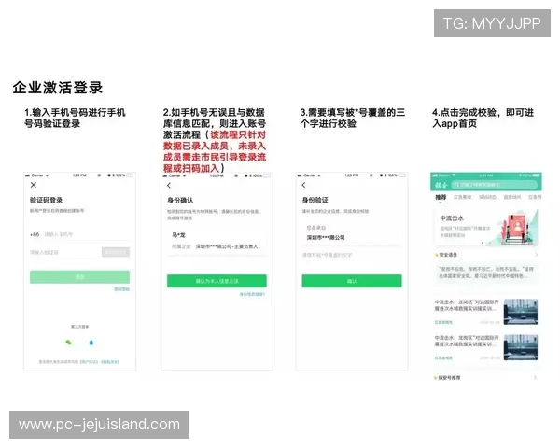560x448 pixels.
Task: Open the blue link below the login button
Action: 121,289
